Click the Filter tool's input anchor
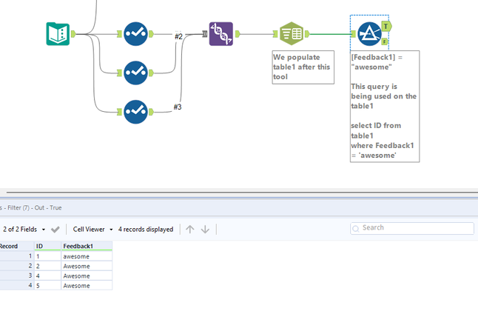Viewport: 478px width, 334px height. pyautogui.click(x=354, y=34)
